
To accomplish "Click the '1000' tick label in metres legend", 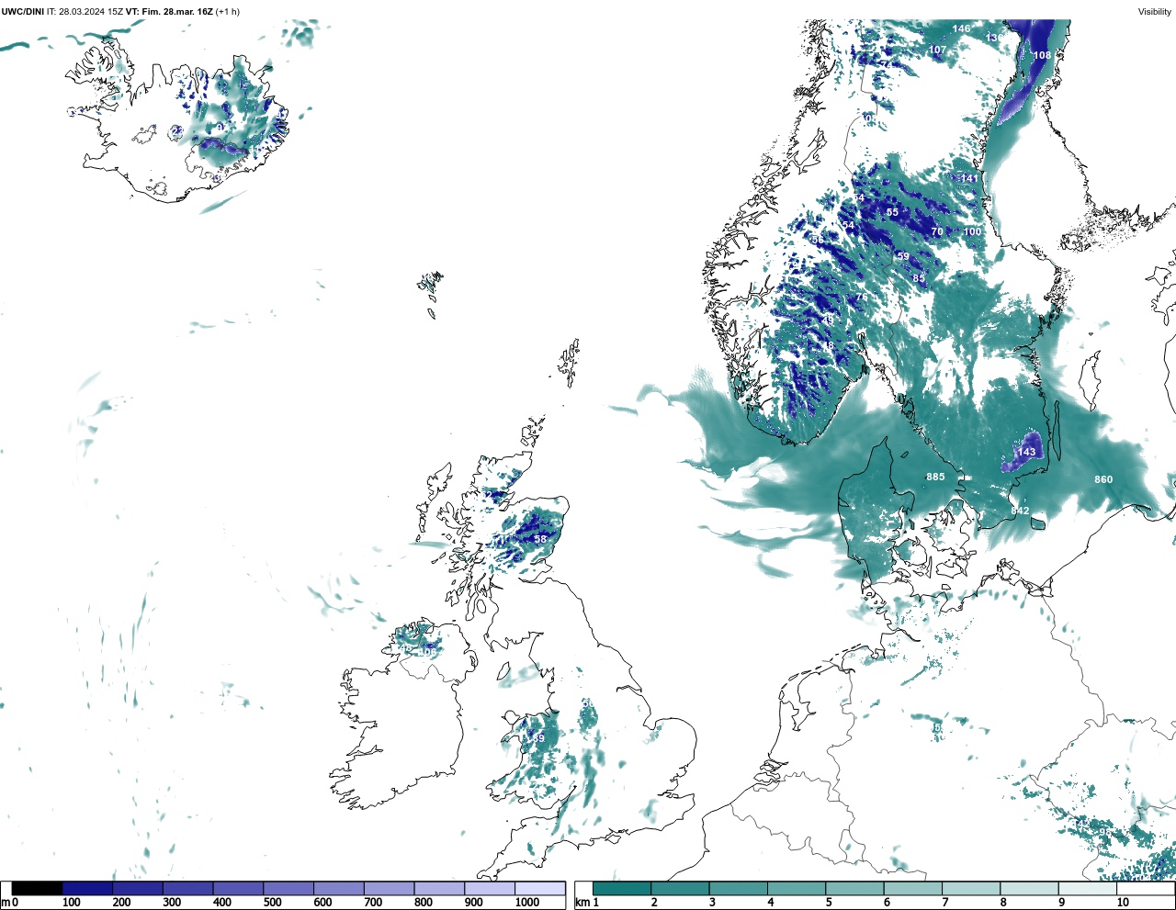I will click(x=526, y=903).
